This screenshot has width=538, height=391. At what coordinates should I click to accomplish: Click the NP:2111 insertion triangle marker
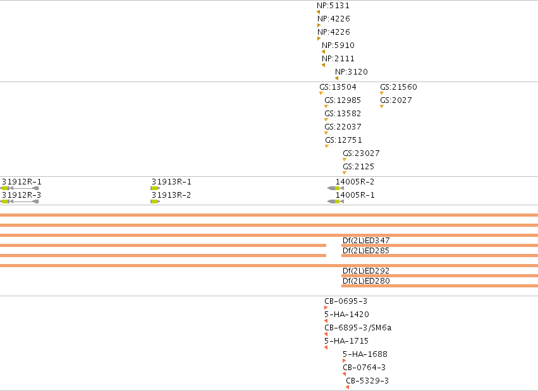(x=323, y=65)
